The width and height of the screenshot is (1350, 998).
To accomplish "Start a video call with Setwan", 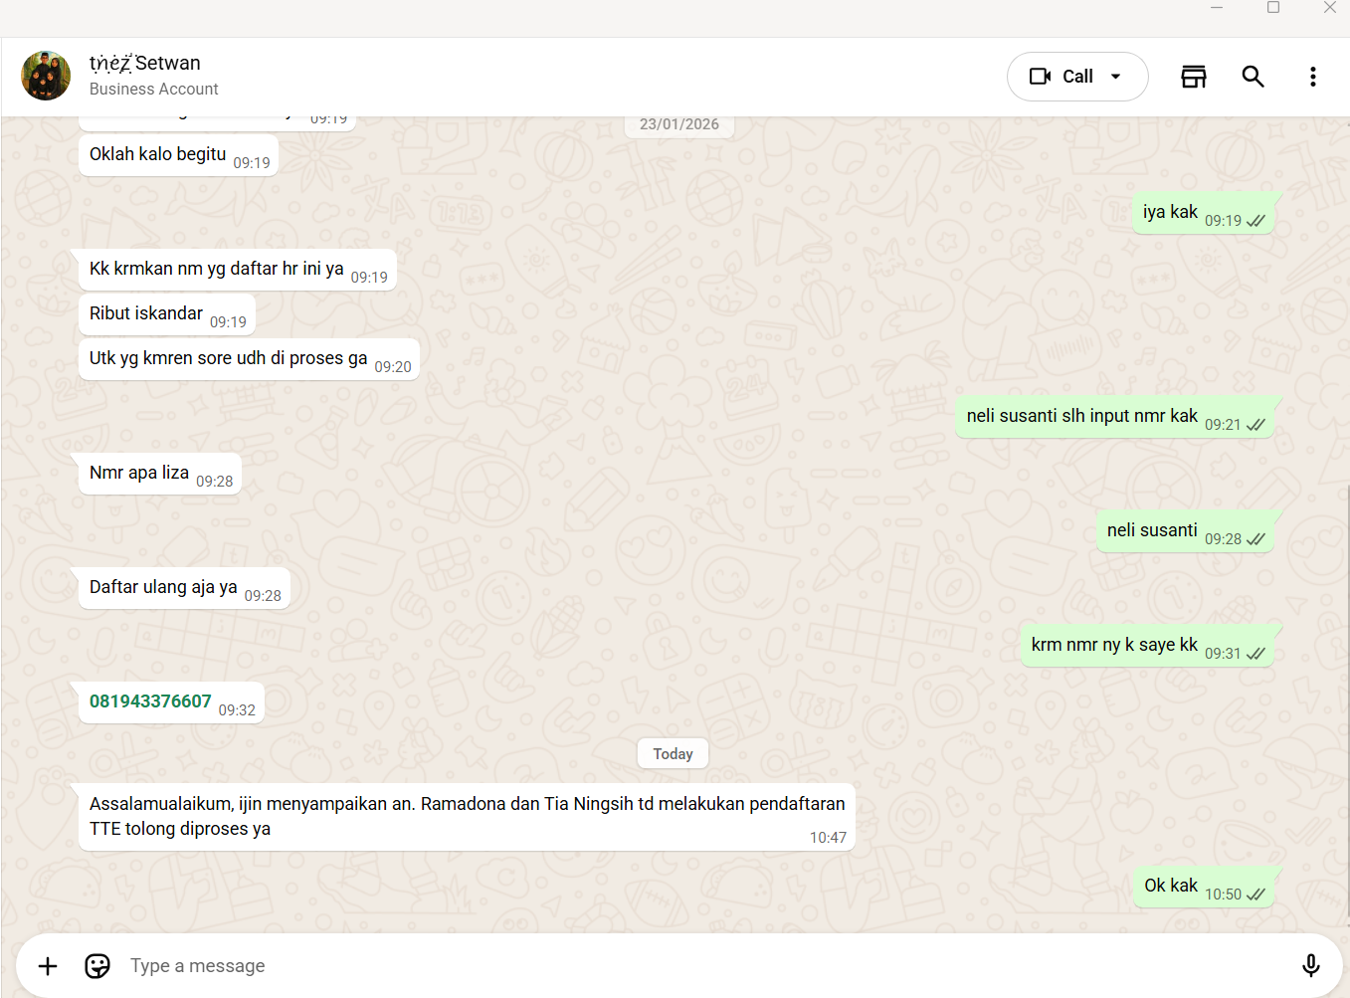I will pos(1060,77).
